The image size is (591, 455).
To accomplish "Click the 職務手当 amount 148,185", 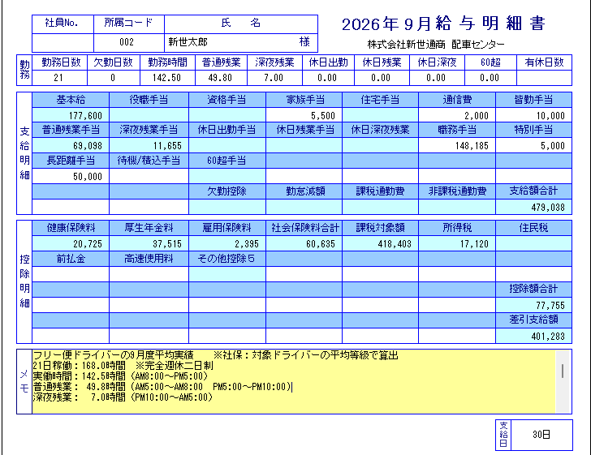I will [x=457, y=145].
